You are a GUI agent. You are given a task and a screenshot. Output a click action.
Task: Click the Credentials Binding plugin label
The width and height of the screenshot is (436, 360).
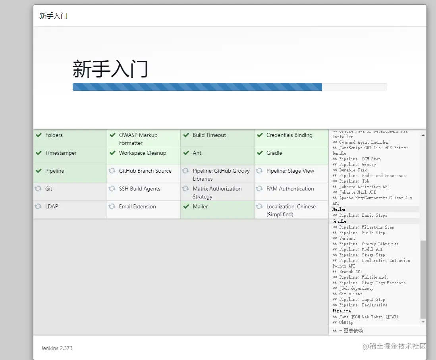(x=289, y=135)
